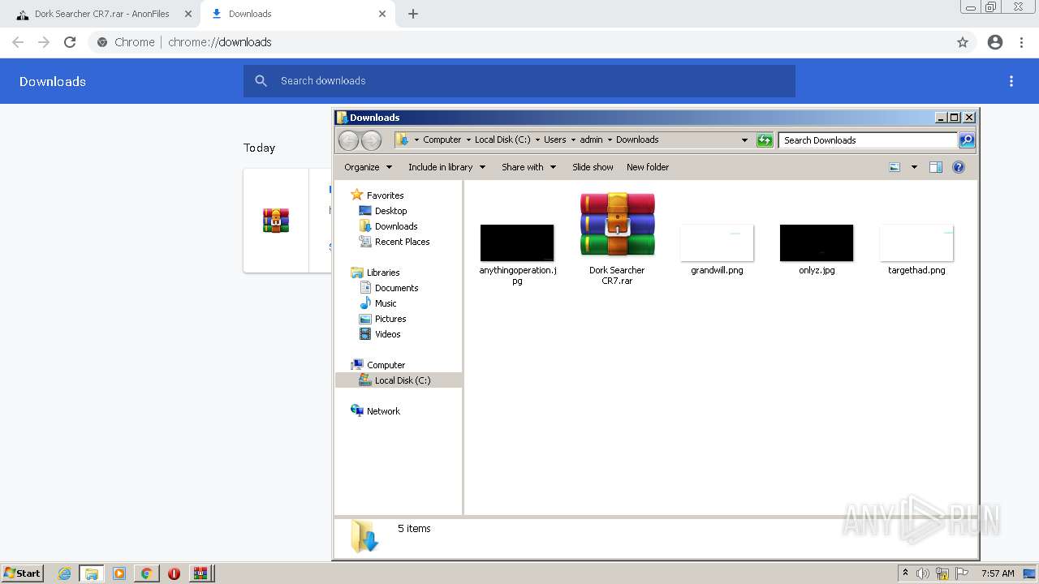Refresh the Explorer Downloads folder
1039x584 pixels.
tap(765, 140)
